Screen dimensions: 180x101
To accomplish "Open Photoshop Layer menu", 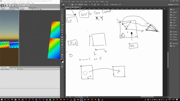I will click(x=78, y=2).
